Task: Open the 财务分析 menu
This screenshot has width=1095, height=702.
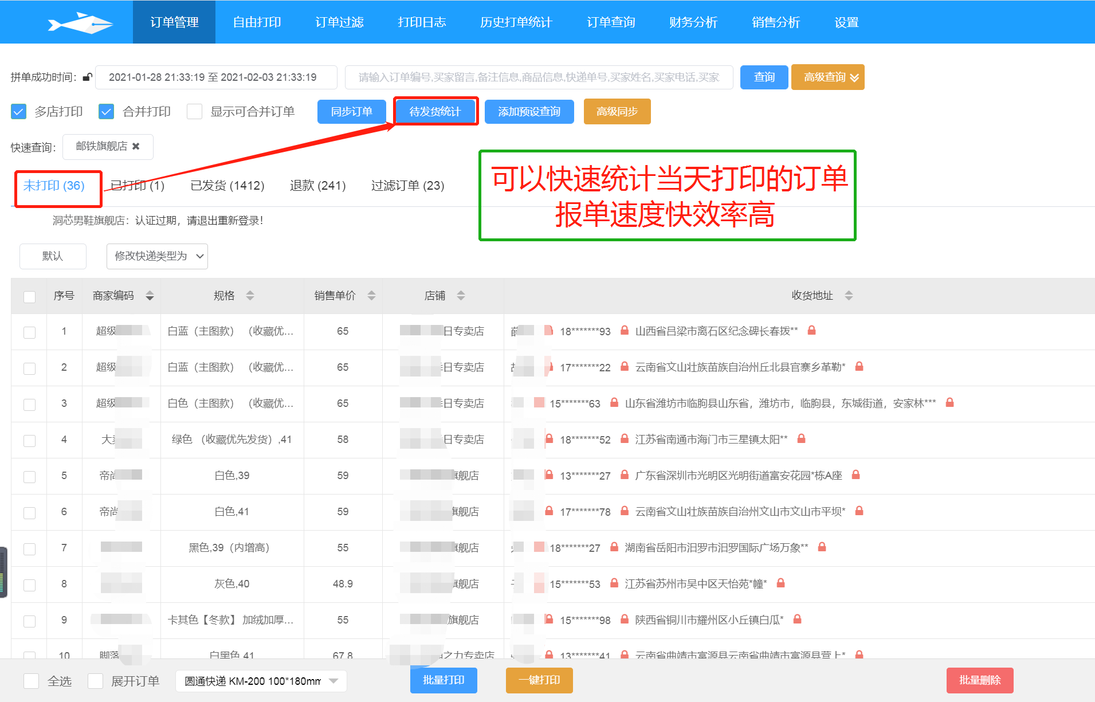Action: coord(693,22)
